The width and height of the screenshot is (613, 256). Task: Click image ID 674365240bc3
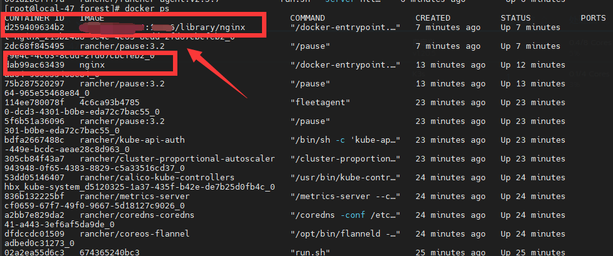click(110, 252)
